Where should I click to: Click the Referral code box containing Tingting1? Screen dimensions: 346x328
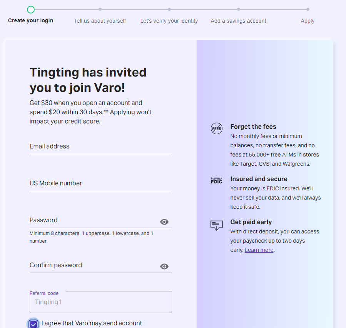(x=100, y=302)
